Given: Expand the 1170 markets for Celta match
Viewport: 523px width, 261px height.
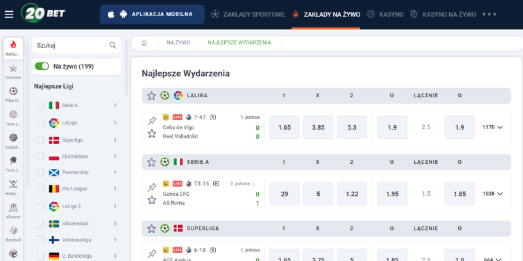Looking at the screenshot, I should pos(493,127).
